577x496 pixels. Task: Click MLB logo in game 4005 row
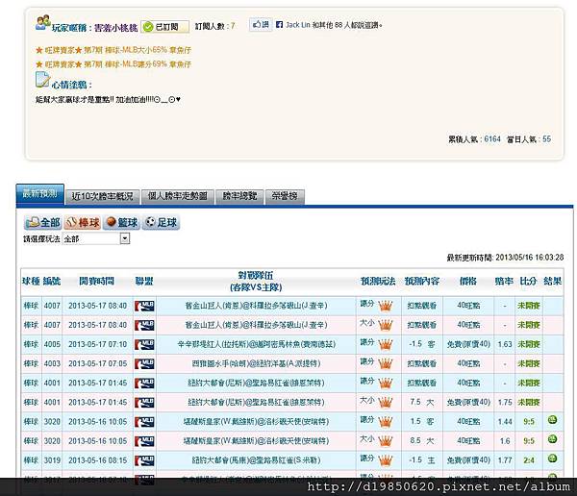coord(144,345)
